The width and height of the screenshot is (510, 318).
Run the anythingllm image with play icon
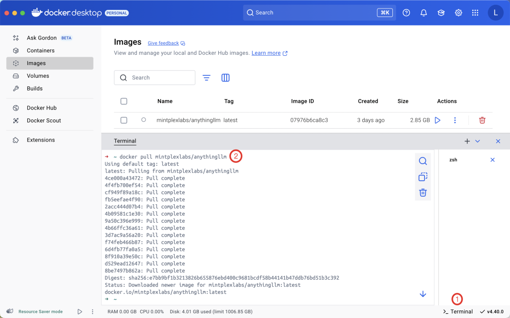pyautogui.click(x=438, y=120)
